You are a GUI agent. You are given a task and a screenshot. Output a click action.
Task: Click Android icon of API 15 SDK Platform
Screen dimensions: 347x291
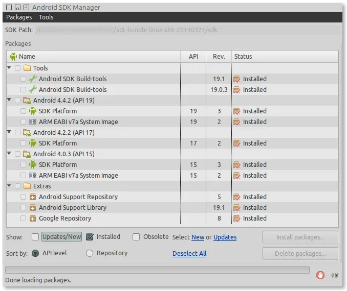[33, 164]
